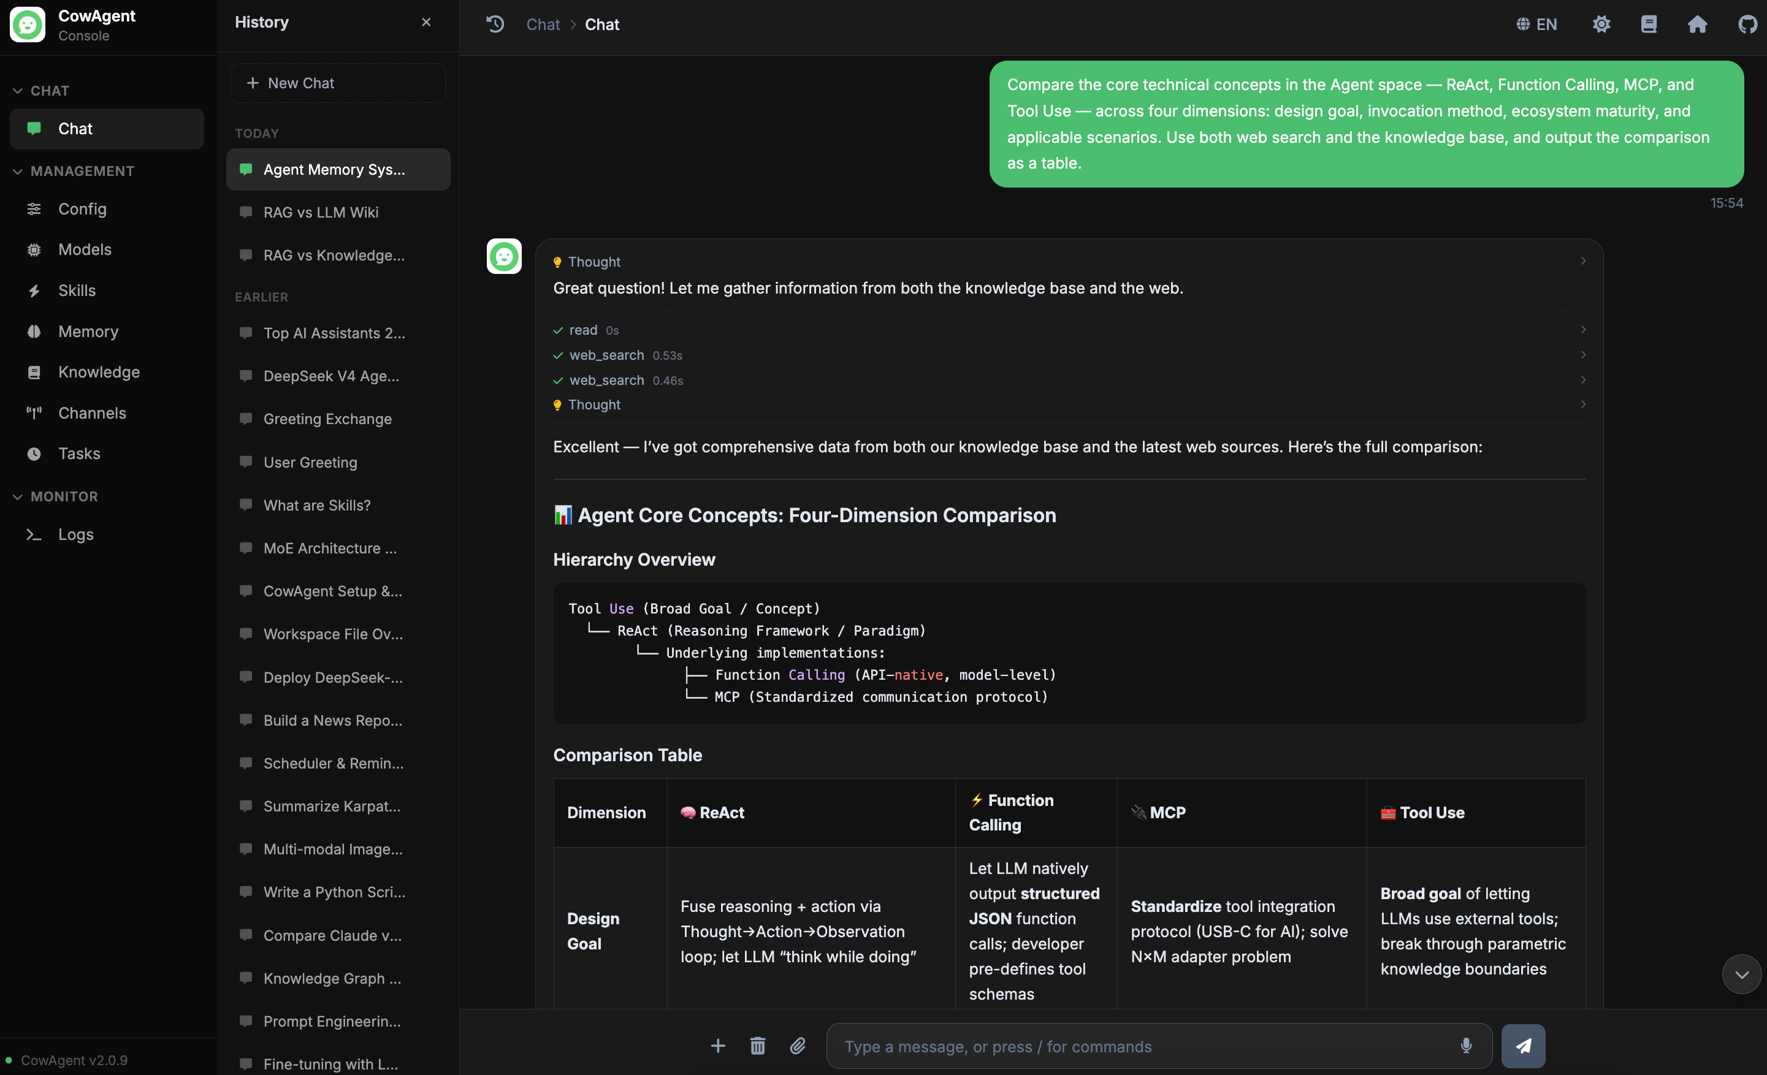Expand the read tool call details
This screenshot has height=1075, width=1767.
click(x=1069, y=330)
